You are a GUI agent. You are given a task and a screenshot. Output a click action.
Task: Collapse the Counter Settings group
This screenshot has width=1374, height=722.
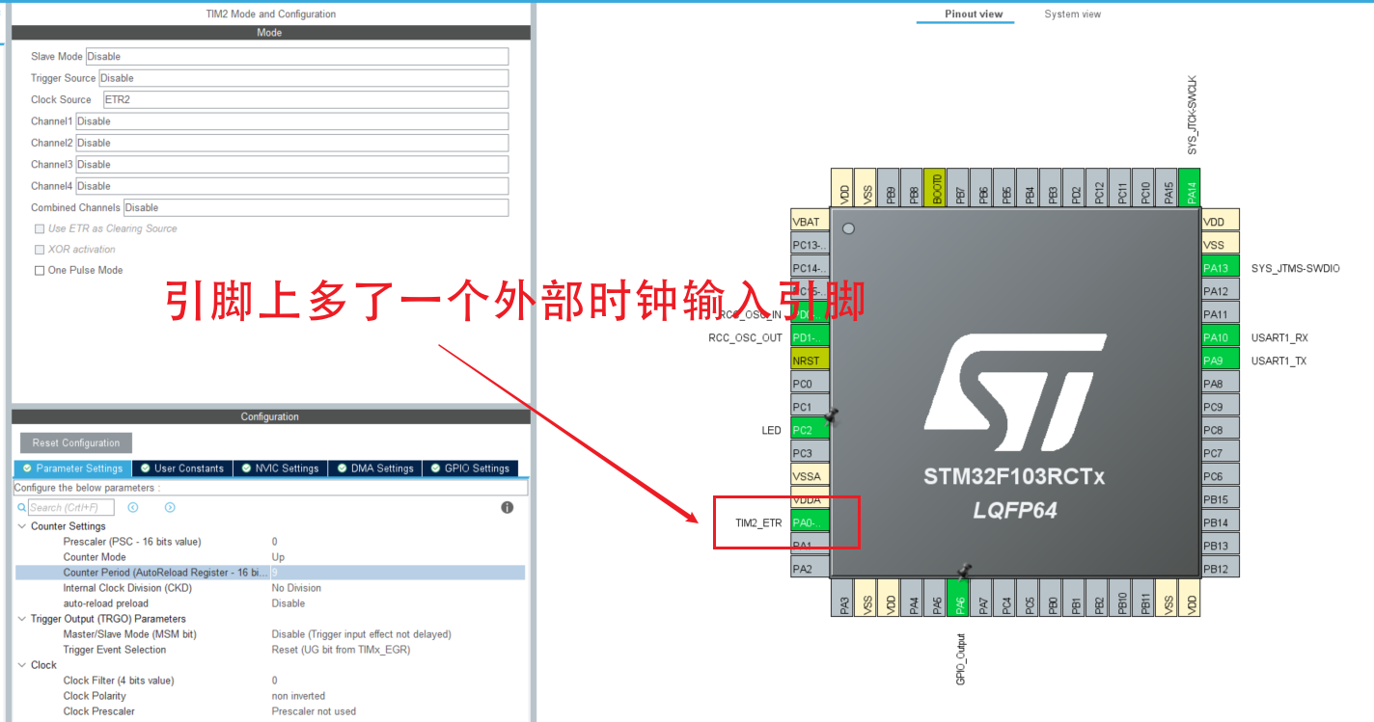[22, 526]
